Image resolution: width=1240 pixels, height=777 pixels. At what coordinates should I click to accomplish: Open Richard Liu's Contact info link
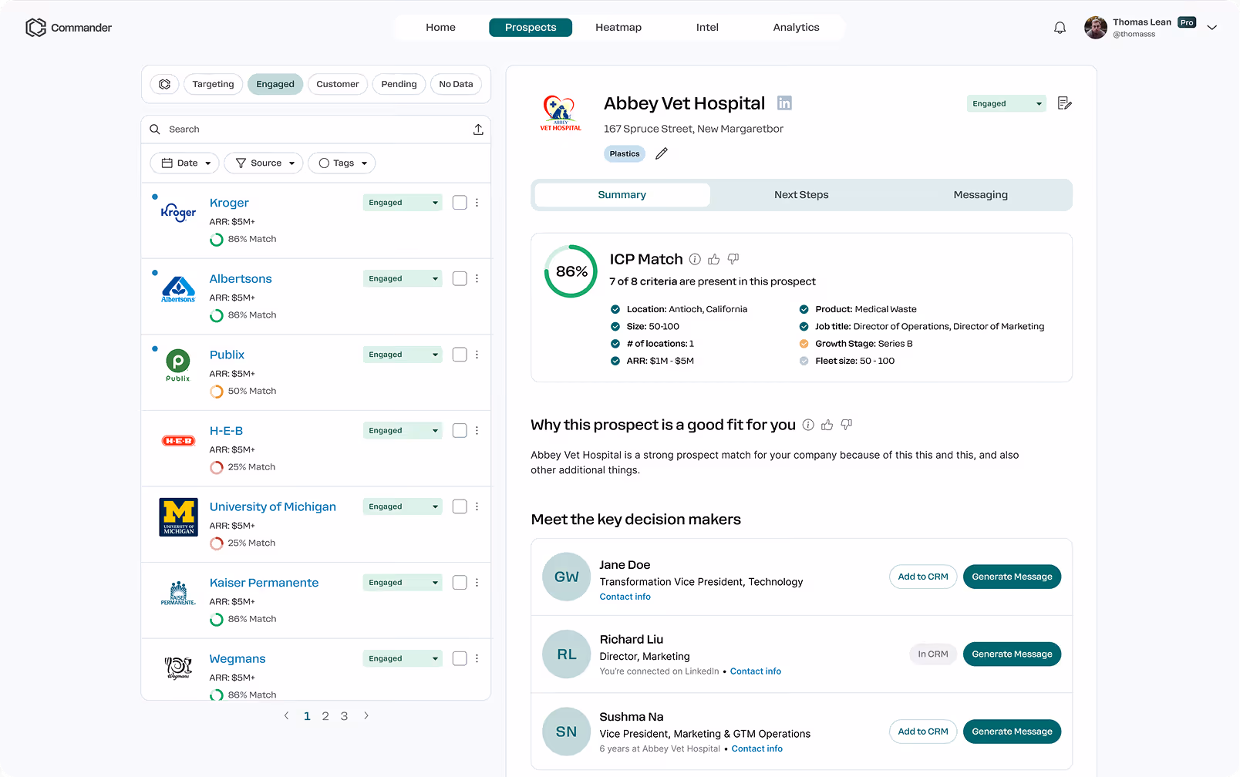pyautogui.click(x=756, y=671)
